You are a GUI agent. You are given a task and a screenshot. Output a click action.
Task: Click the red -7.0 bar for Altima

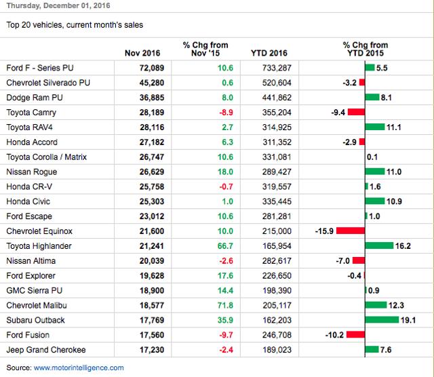[x=359, y=260]
